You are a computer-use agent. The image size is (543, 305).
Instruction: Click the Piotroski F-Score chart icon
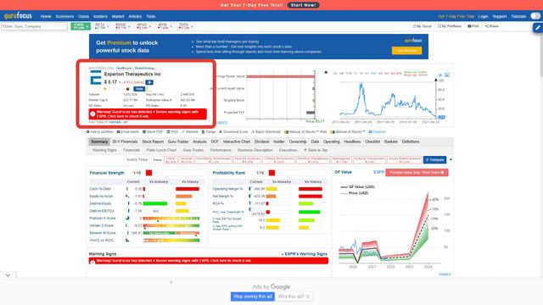click(127, 219)
